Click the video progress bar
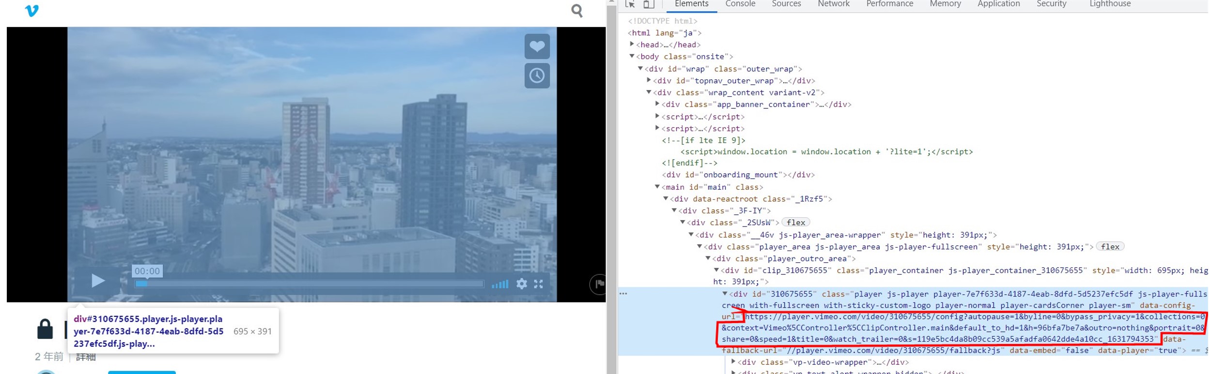Viewport: 1211px width, 374px height. point(310,284)
